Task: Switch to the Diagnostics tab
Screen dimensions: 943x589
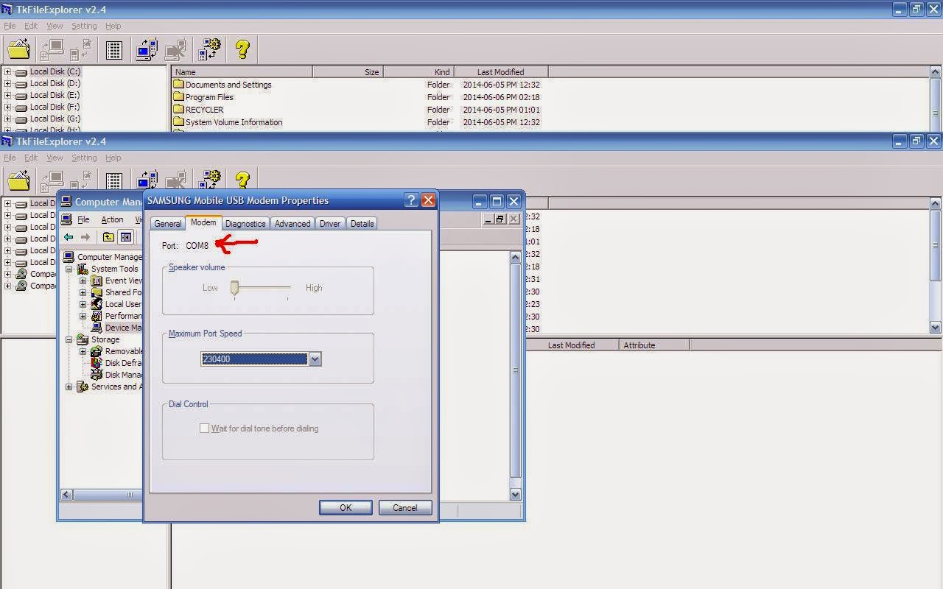Action: click(245, 224)
